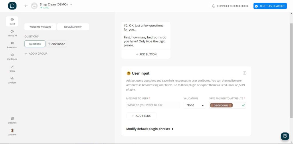Open the Validation dropdown set to None
This screenshot has height=144, width=293.
(195, 105)
